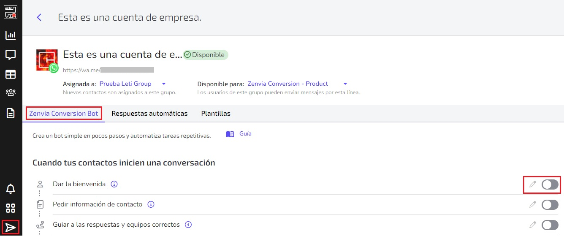Open the notifications bell icon
Image resolution: width=564 pixels, height=236 pixels.
tap(11, 189)
